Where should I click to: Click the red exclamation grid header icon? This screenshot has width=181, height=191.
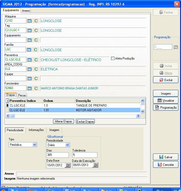point(8,101)
